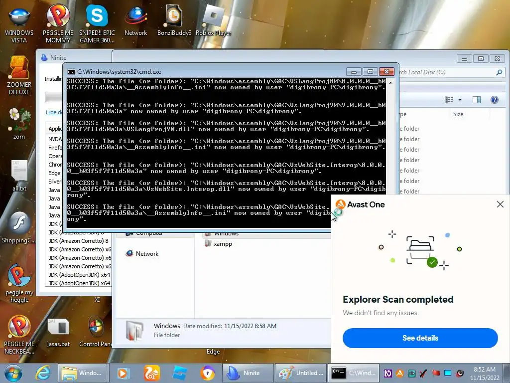Open the PEGGLE ME MOMMY desktop shortcut
510x383 pixels.
tap(58, 23)
